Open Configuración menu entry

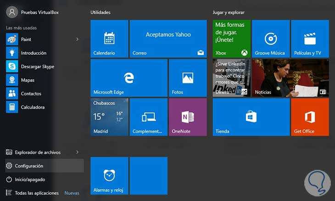45,166
